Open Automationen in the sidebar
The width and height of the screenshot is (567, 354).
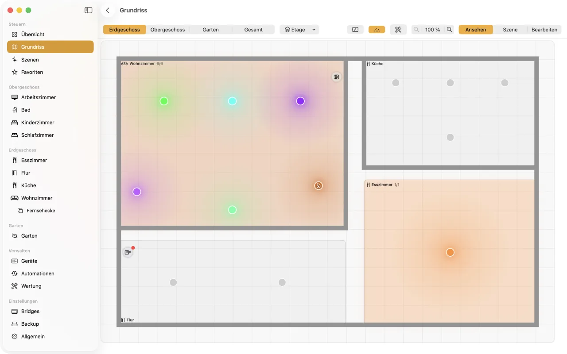click(x=50, y=273)
